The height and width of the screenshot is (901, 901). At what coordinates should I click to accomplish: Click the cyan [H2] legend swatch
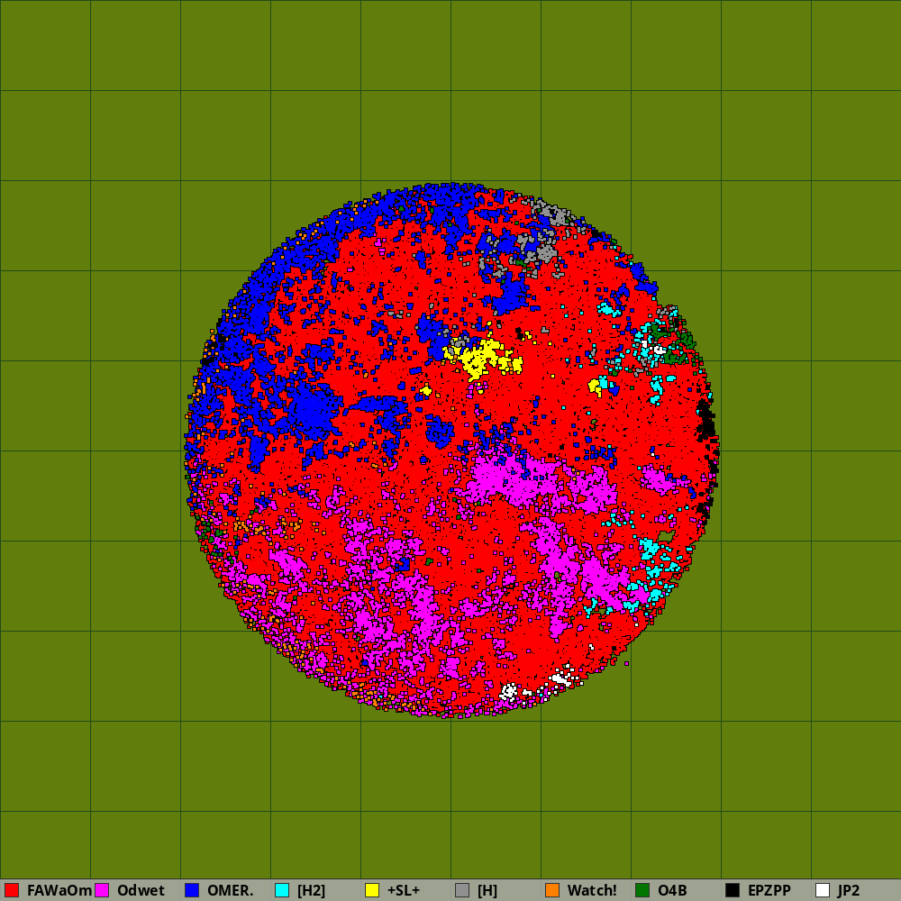282,890
